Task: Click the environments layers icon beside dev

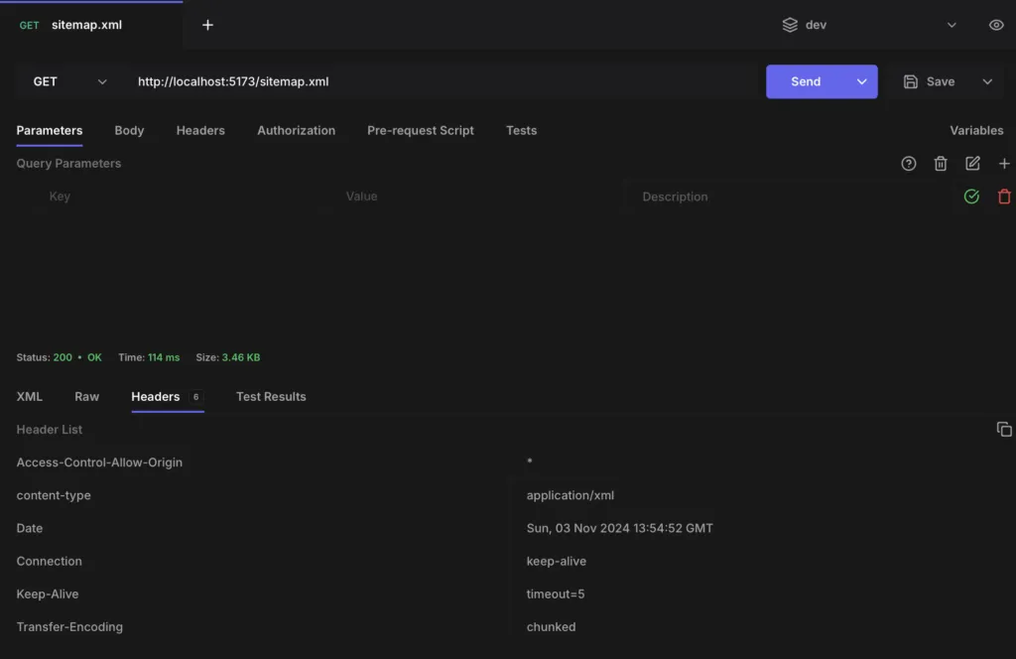Action: coord(789,24)
